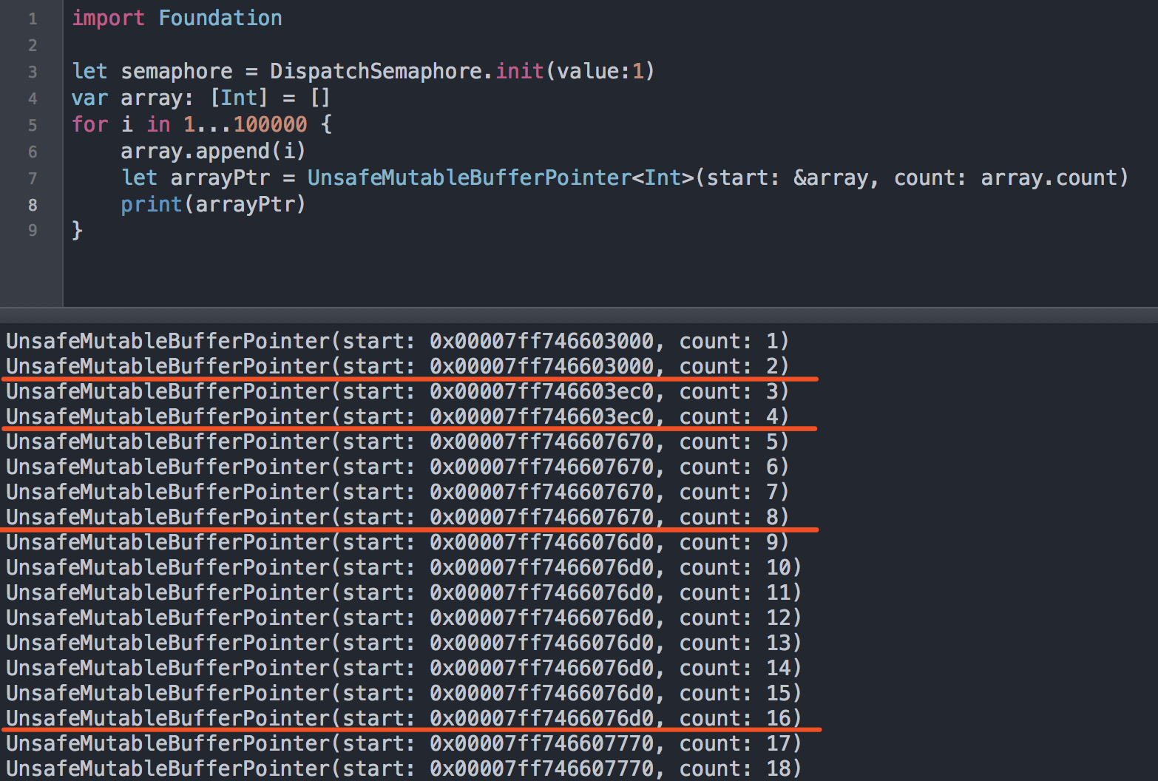1158x781 pixels.
Task: Click the output line with count: 1
Action: [398, 341]
